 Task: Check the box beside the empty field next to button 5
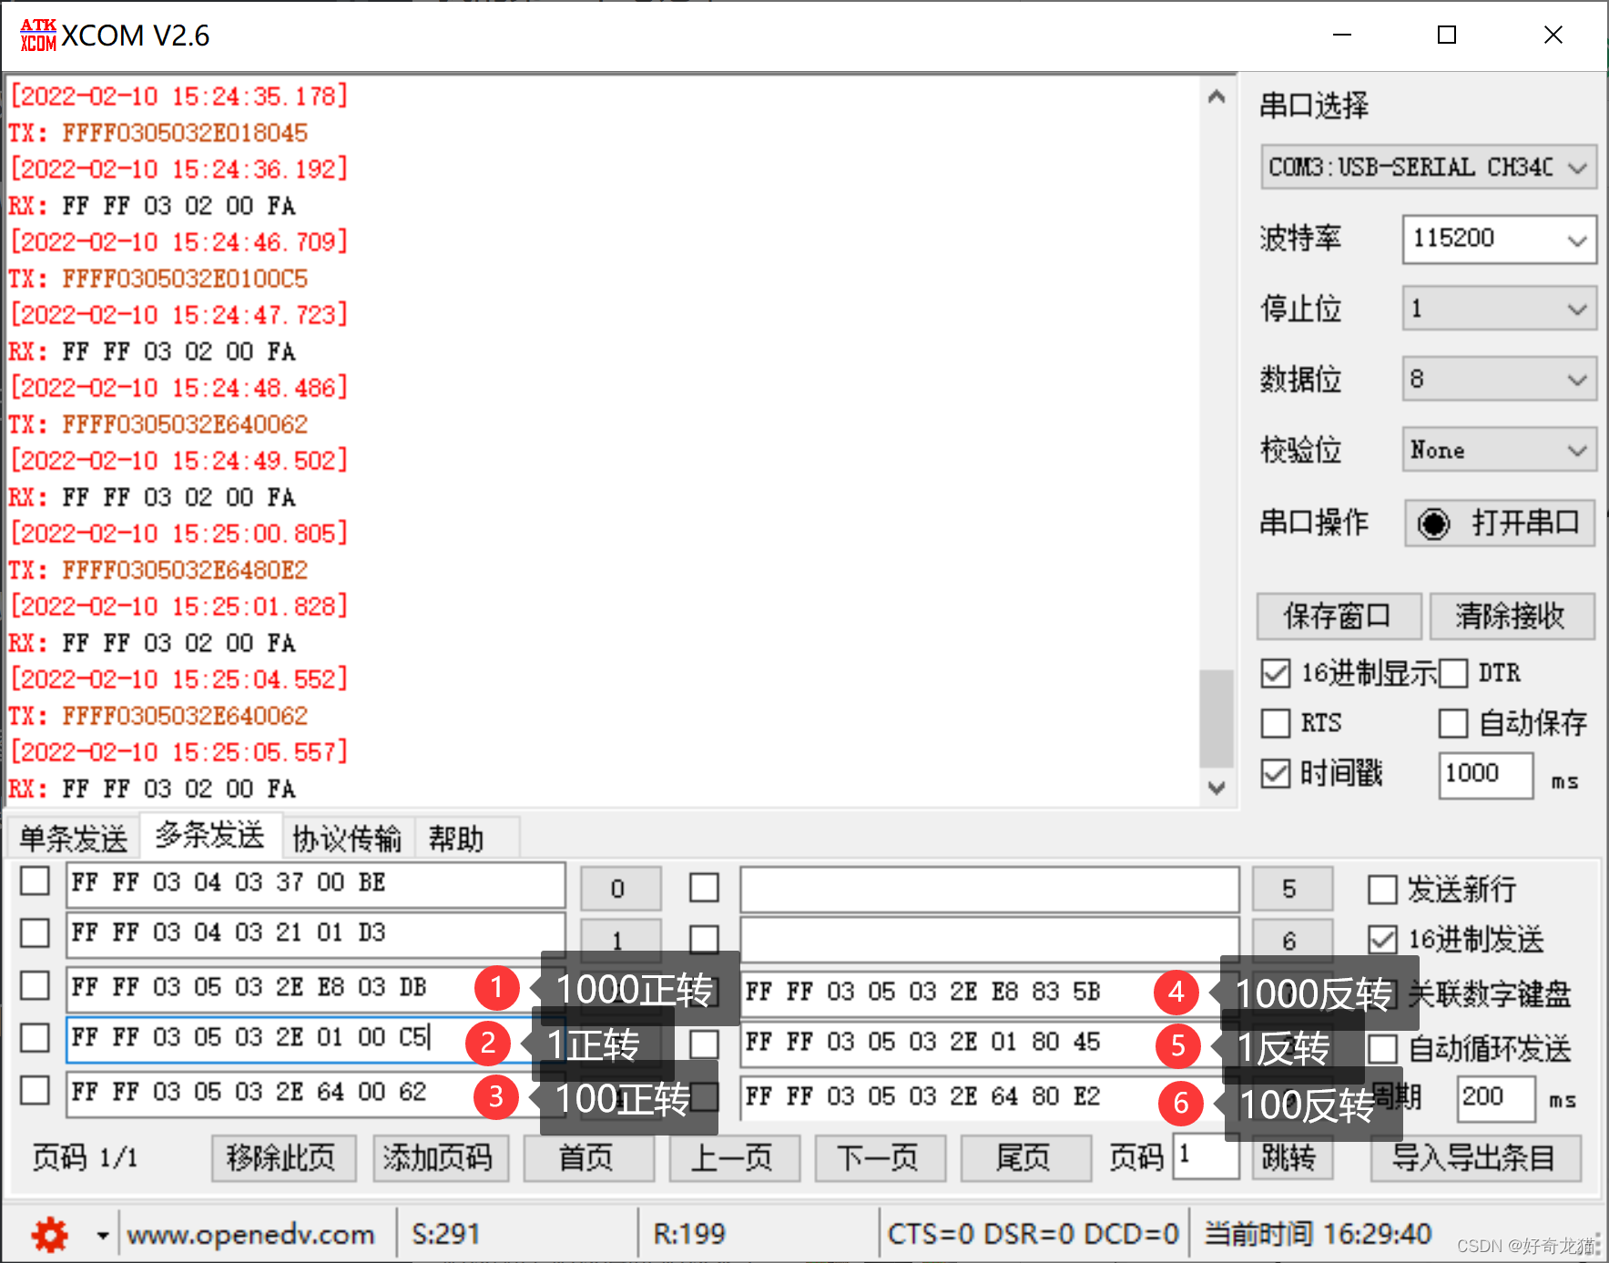click(x=704, y=888)
